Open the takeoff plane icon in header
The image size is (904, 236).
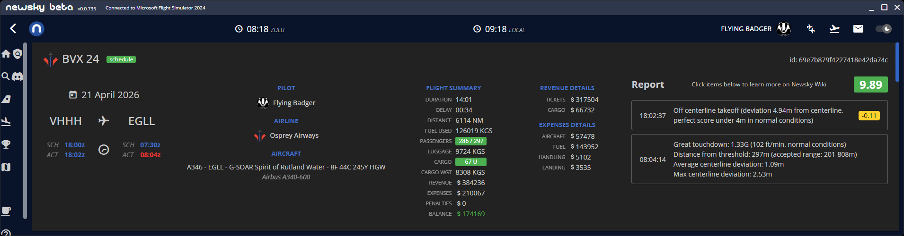click(x=834, y=29)
